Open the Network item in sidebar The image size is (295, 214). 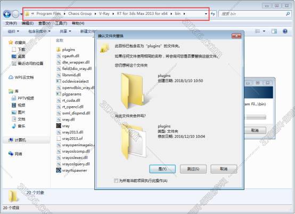tap(15, 154)
